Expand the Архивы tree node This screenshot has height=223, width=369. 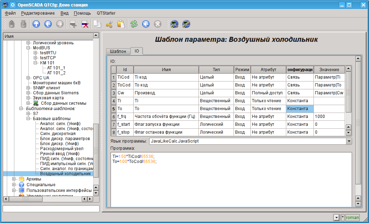[14, 179]
